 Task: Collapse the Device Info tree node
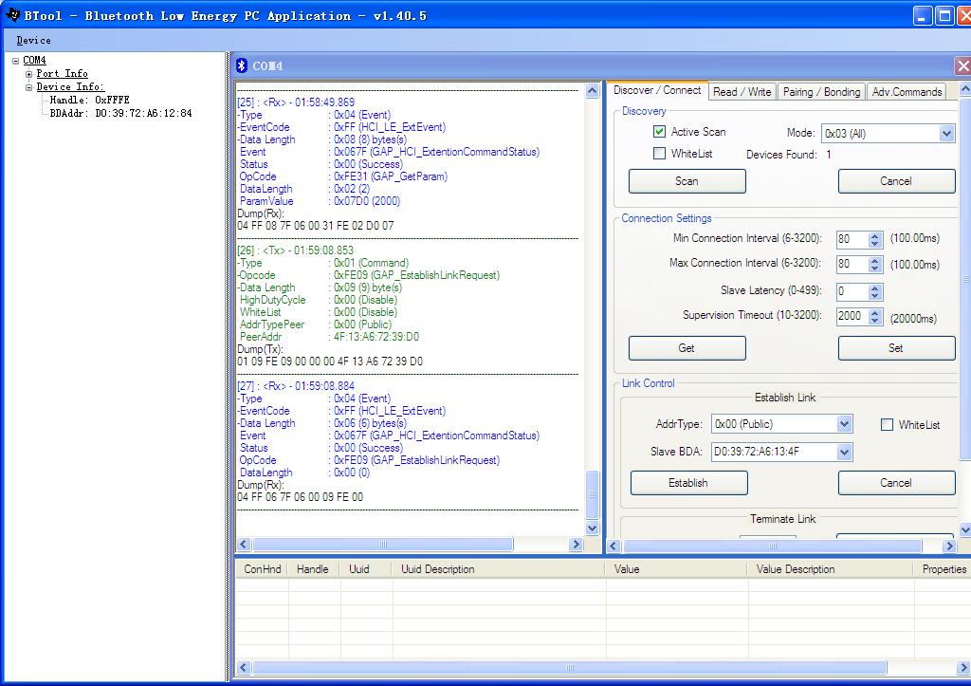(29, 87)
